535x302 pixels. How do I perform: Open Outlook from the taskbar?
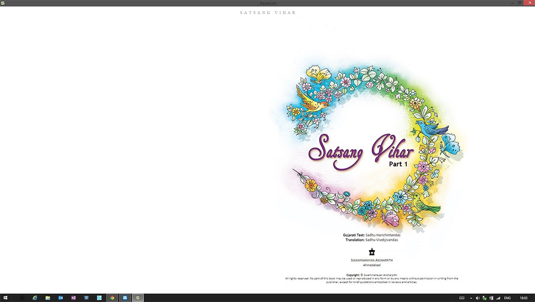61,298
